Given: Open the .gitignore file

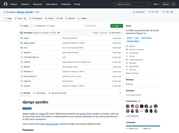Looking at the screenshot, I should (x=27, y=52).
